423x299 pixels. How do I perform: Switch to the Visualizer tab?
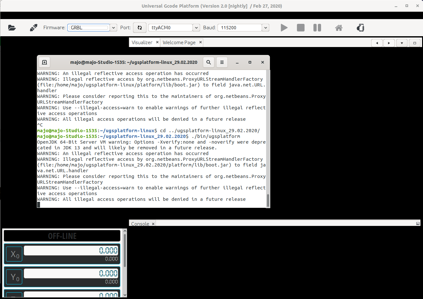click(x=142, y=42)
